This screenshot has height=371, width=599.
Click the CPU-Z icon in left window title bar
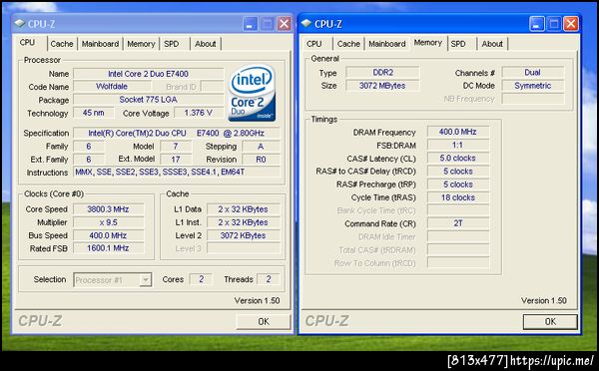[19, 24]
